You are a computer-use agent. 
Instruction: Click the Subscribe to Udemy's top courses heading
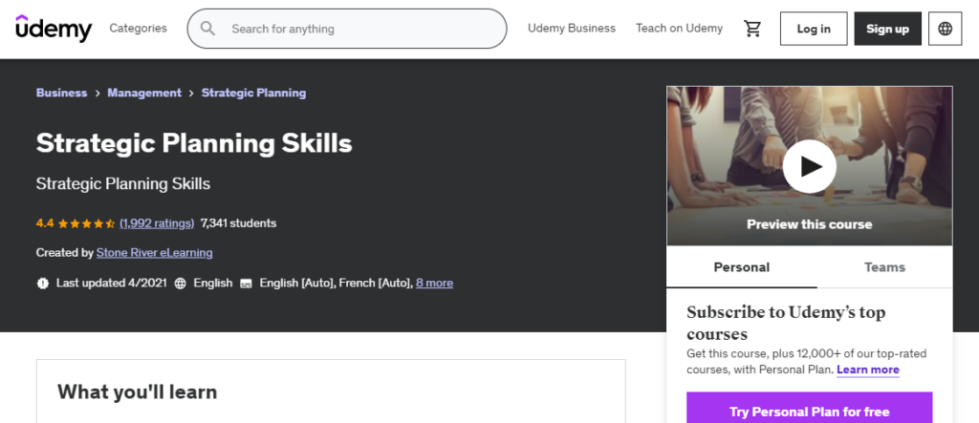(x=786, y=323)
